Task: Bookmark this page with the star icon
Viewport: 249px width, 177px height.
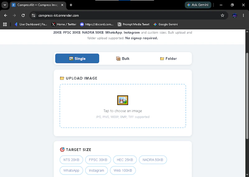Action: (222, 16)
